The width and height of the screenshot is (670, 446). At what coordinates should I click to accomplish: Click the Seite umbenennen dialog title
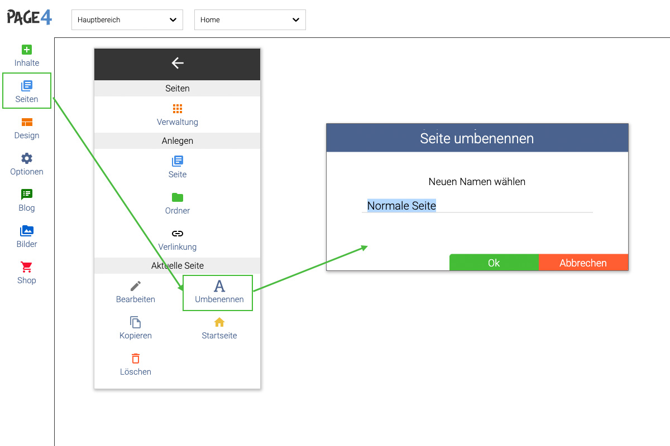click(477, 138)
